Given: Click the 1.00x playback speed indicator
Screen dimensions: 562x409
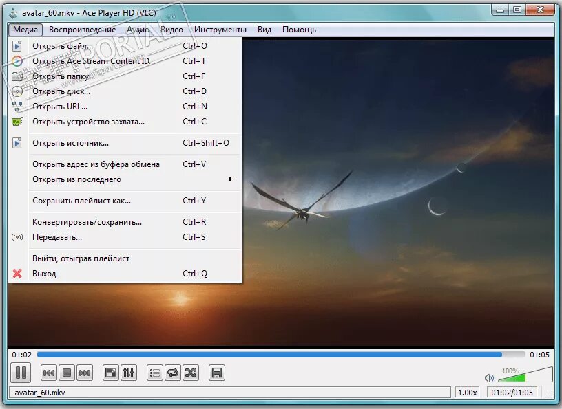Looking at the screenshot, I should click(x=468, y=393).
